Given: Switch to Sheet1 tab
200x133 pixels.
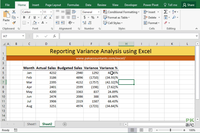Looking at the screenshot, I should point(32,124).
